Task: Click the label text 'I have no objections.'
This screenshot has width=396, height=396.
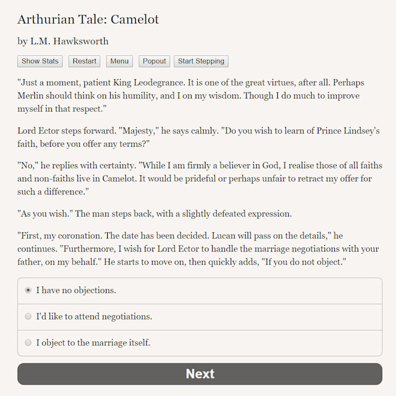Action: (x=76, y=290)
